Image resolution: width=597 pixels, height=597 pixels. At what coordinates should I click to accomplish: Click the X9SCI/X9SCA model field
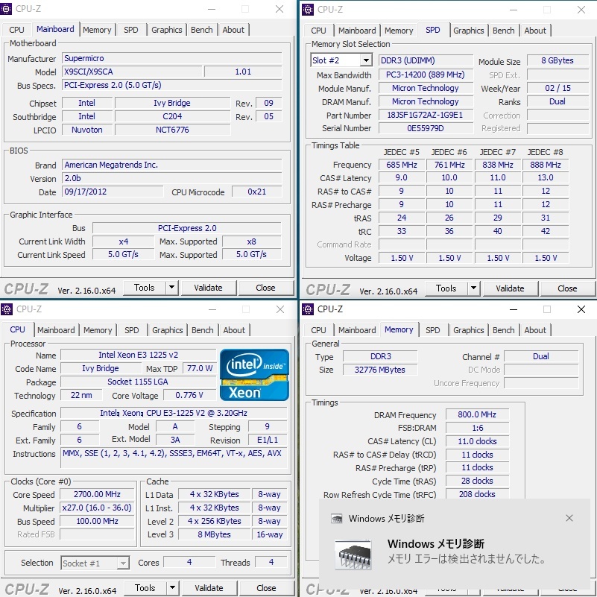click(132, 72)
